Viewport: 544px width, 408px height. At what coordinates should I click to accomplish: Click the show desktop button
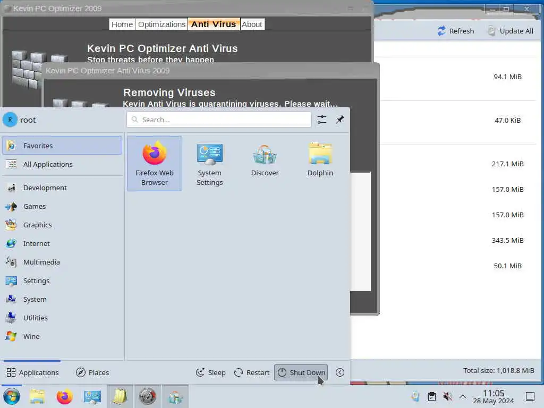click(530, 396)
